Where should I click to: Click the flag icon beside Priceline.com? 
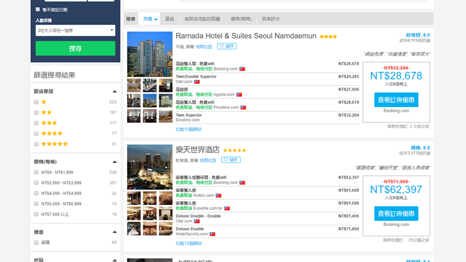243,108
